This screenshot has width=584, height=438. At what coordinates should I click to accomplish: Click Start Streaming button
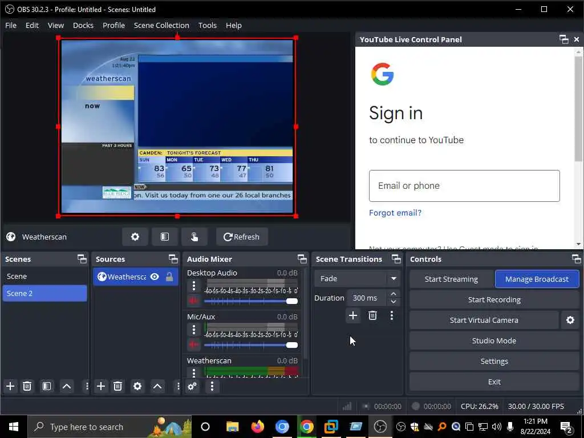[x=451, y=279]
